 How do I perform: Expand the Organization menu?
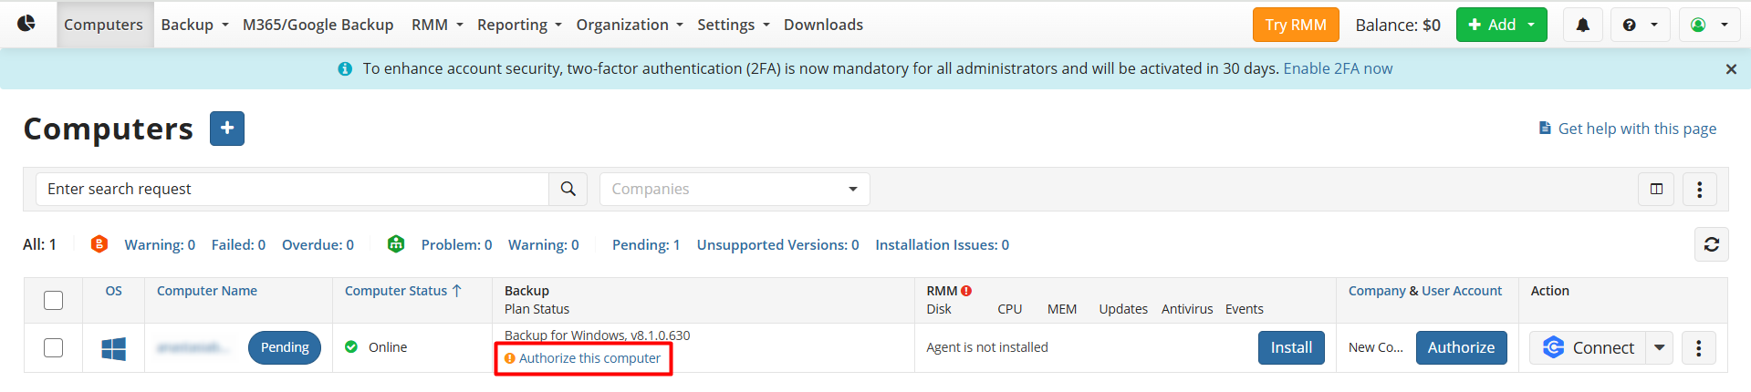630,25
